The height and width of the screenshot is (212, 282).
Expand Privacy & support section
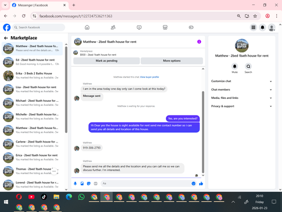241,106
